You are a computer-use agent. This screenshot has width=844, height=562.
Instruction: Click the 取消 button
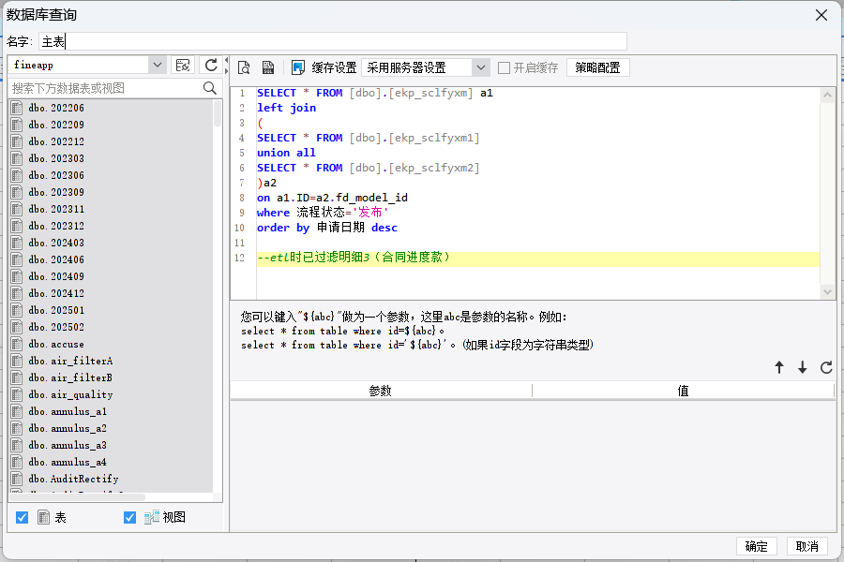[x=806, y=546]
